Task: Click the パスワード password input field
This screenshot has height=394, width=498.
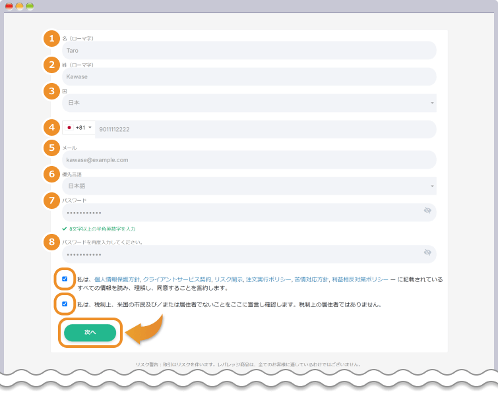Action: pos(249,212)
